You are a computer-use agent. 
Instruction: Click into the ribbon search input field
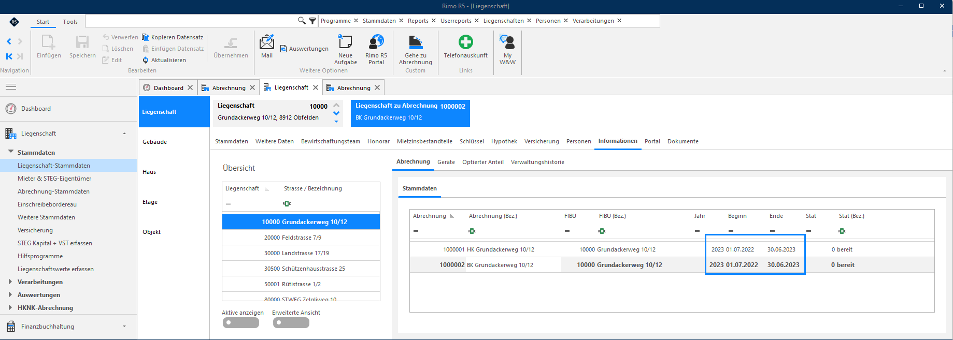(x=191, y=21)
